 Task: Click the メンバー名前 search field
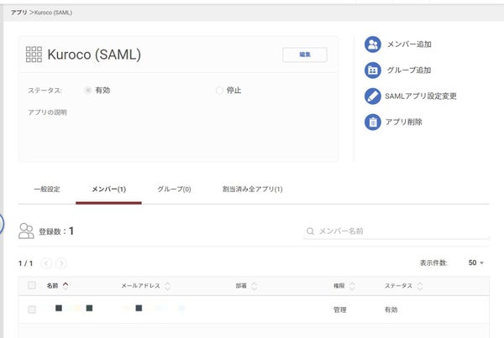[396, 231]
